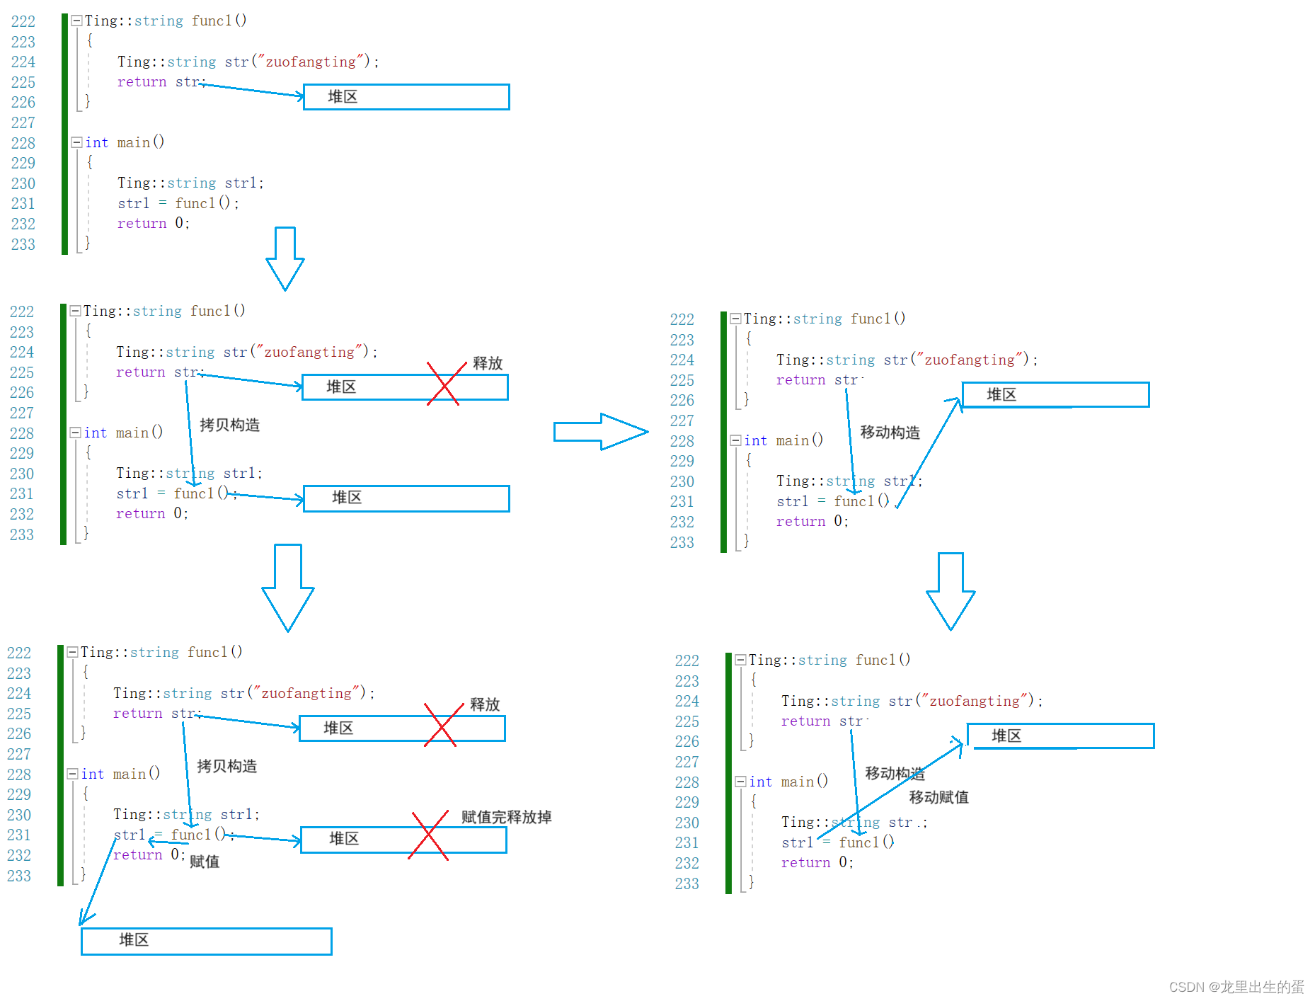The image size is (1315, 1001).
Task: Collapse main fold box in middle-left 拷贝构造 panel
Action: (75, 433)
